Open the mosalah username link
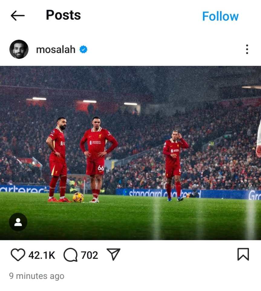Viewport: 261px width, 291px height. [56, 49]
